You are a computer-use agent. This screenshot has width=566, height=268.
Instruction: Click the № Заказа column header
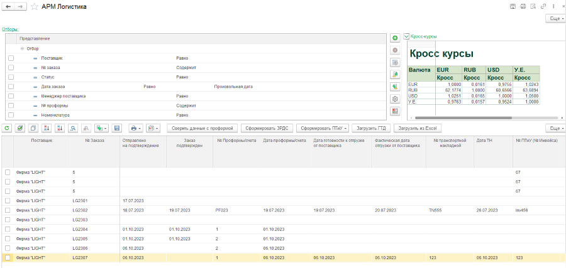pyautogui.click(x=95, y=151)
